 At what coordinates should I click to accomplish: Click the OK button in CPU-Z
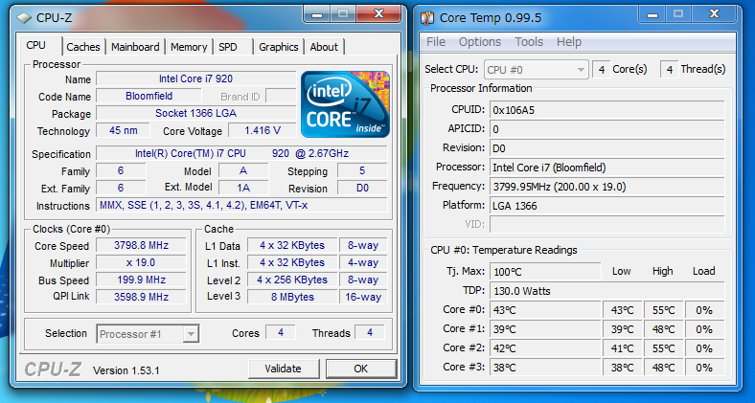coord(360,369)
